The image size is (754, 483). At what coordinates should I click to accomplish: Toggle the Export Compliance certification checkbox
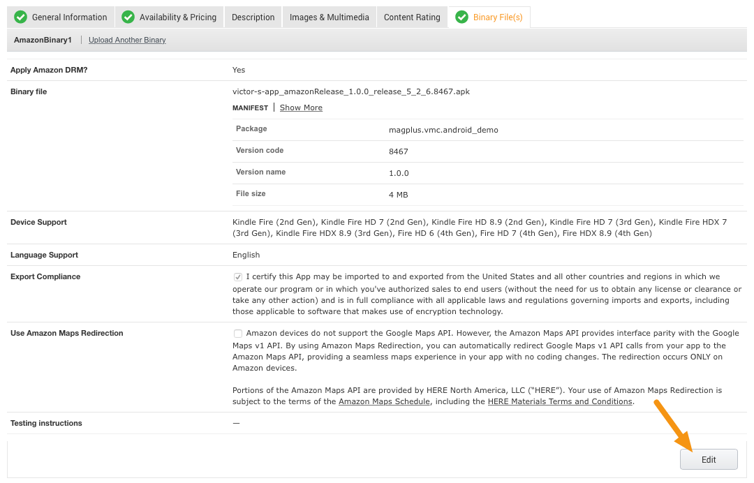(x=238, y=277)
